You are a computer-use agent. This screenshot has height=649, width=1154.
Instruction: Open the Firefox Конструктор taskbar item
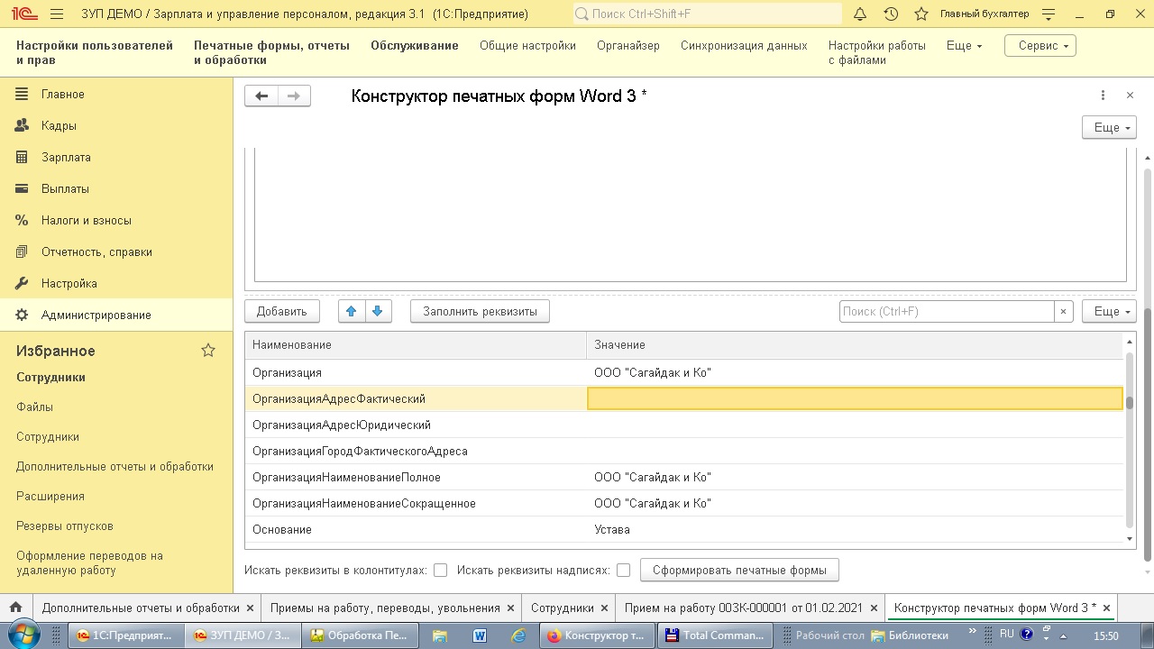point(597,635)
